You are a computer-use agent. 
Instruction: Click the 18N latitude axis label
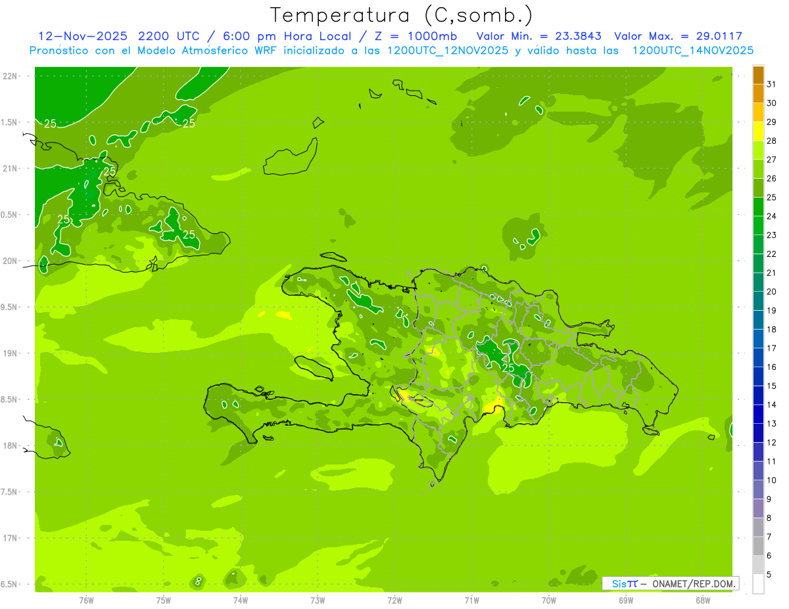coord(9,445)
